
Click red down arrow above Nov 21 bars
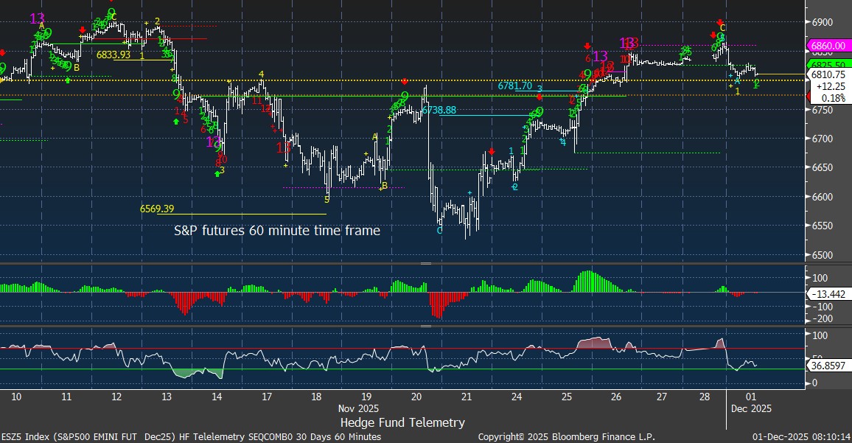point(492,150)
